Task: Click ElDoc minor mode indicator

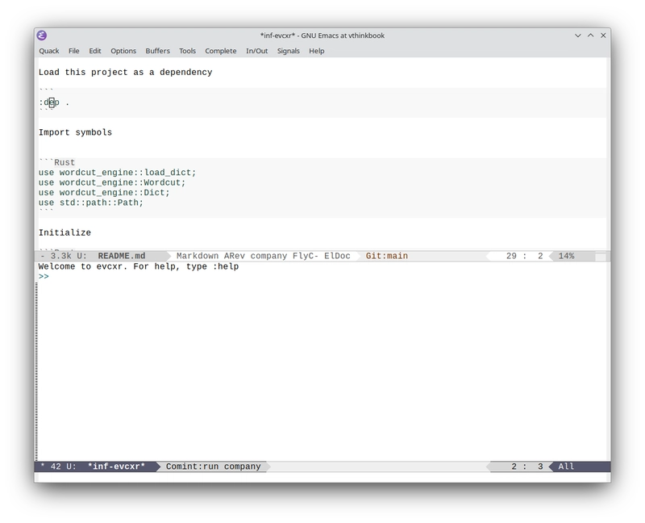Action: click(x=337, y=256)
